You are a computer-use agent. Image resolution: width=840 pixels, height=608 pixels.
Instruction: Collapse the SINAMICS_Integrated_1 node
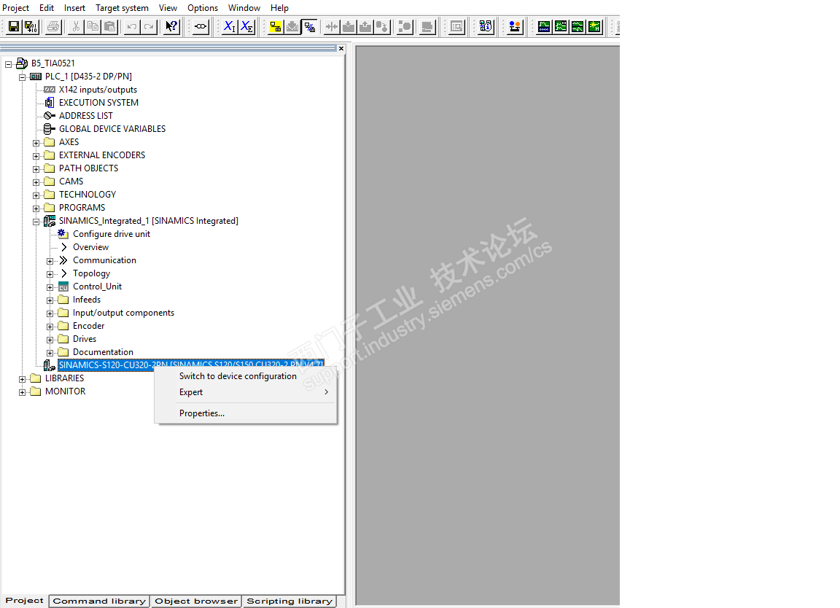[x=36, y=222]
